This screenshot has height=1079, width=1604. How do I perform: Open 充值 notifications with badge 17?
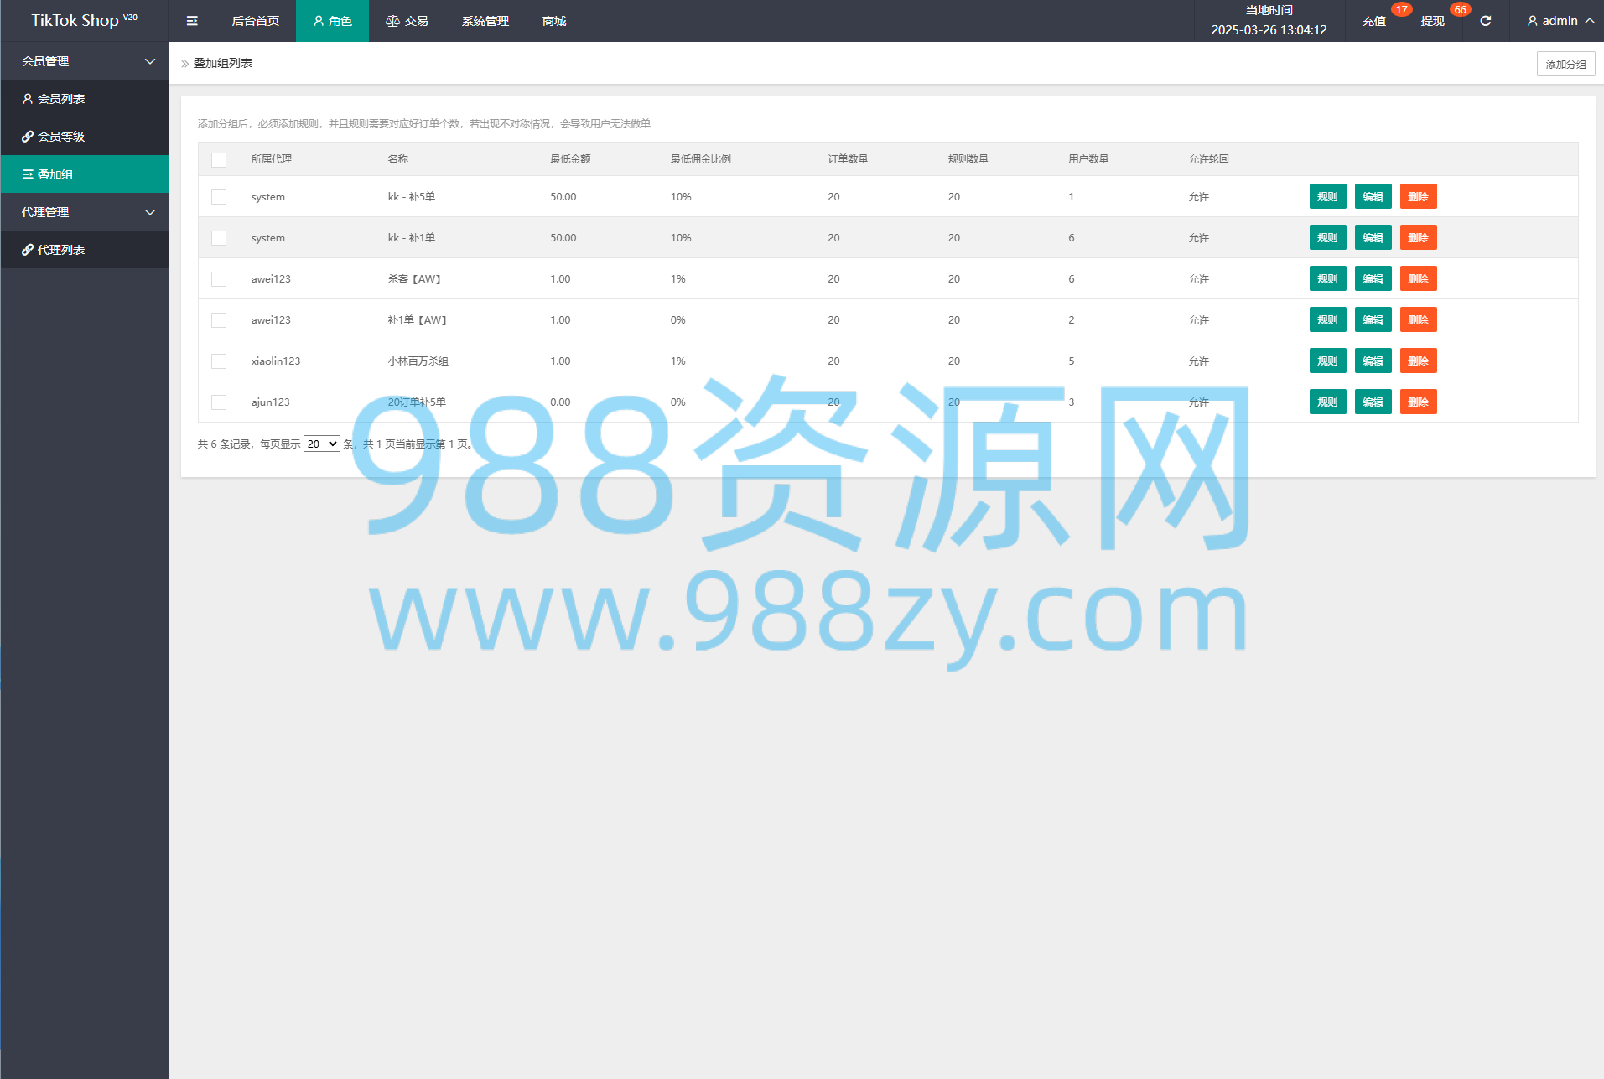pyautogui.click(x=1373, y=21)
